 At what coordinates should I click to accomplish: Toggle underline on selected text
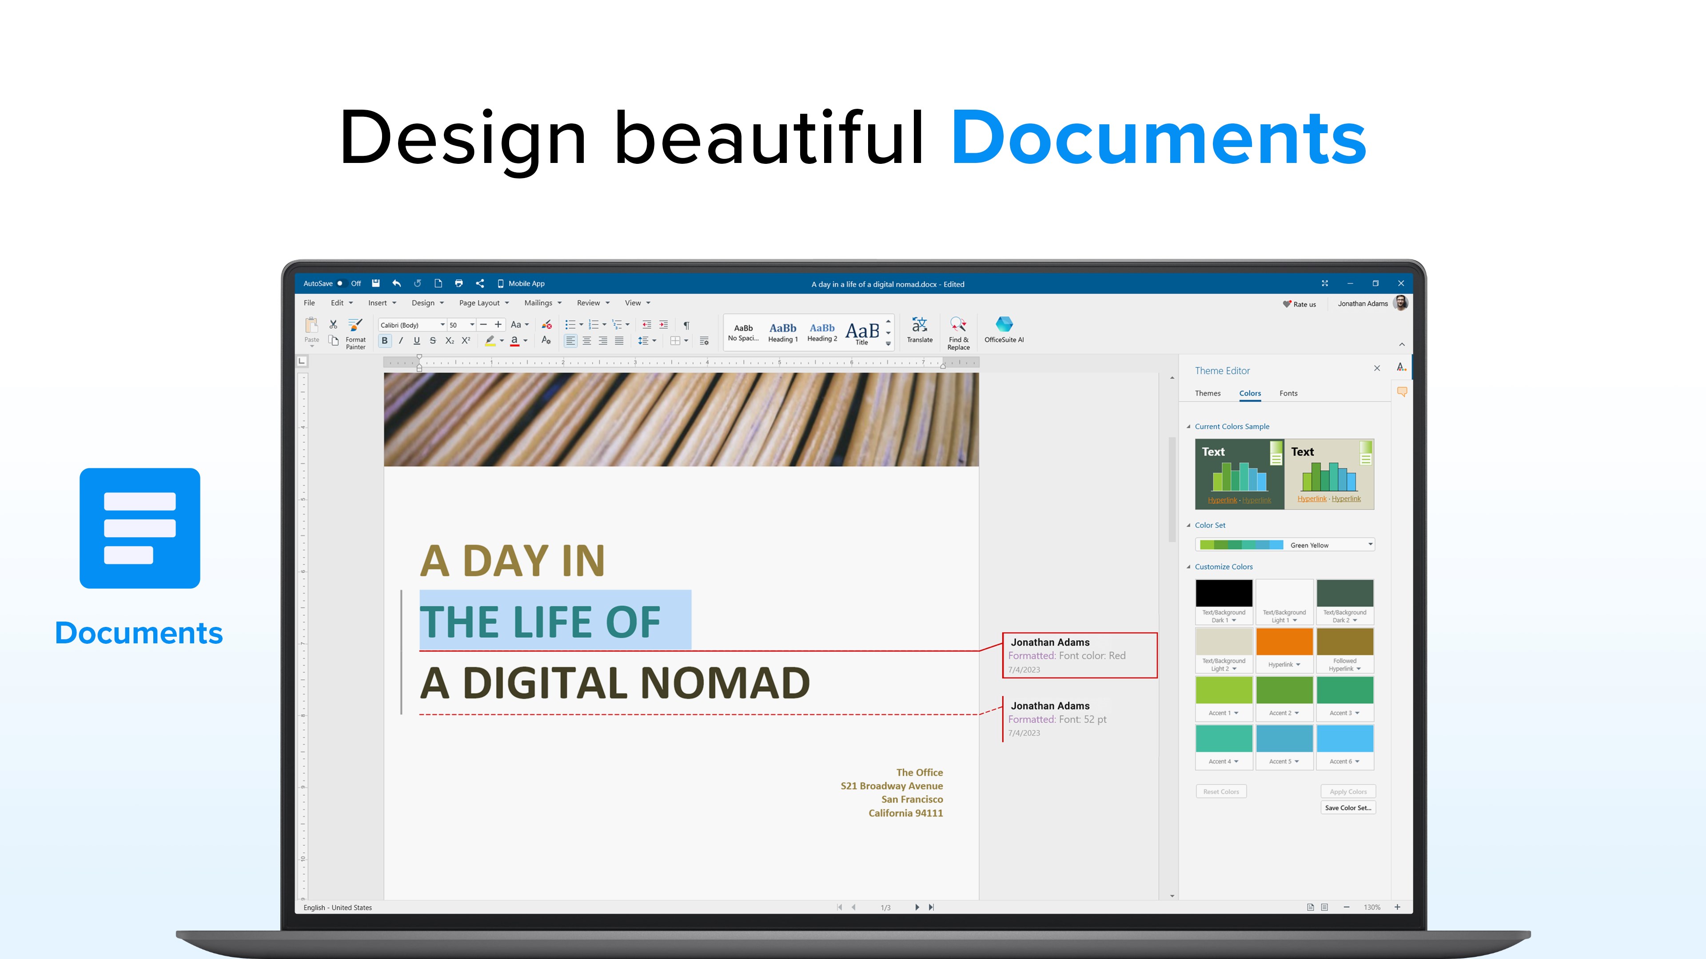(417, 340)
